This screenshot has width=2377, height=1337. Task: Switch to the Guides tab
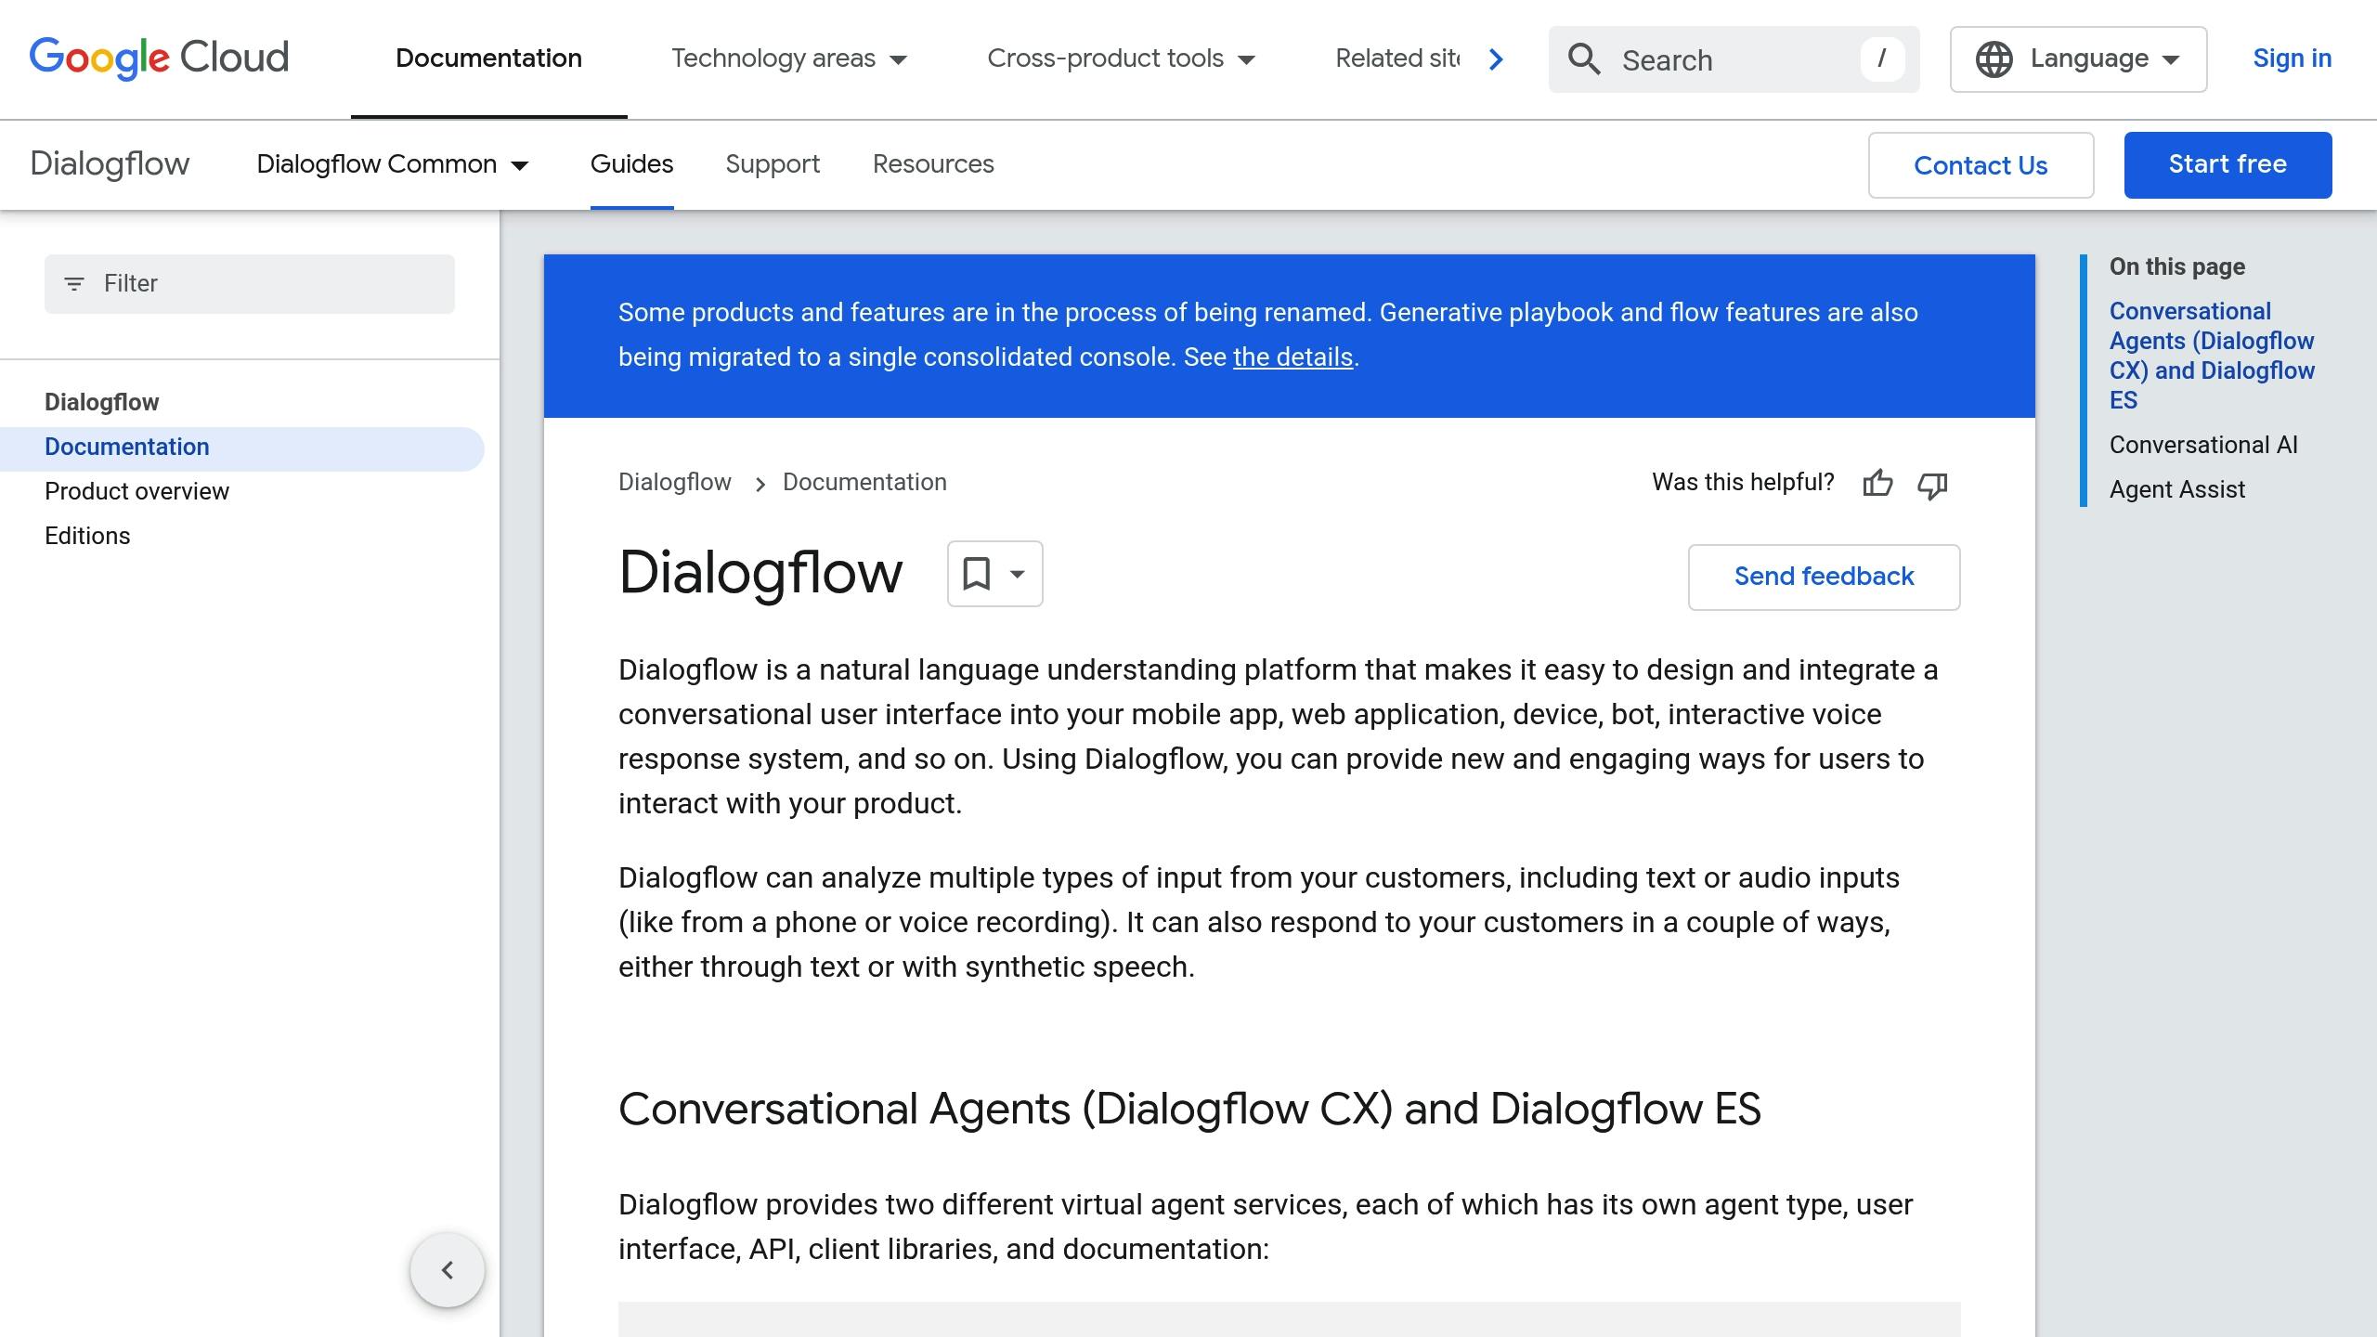pos(631,164)
